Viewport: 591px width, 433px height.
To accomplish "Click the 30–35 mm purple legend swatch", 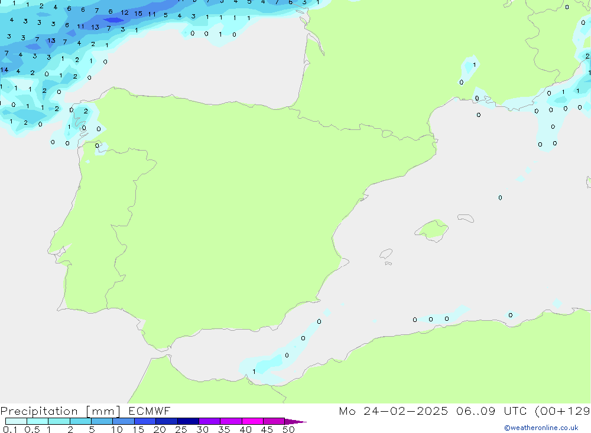I will click(209, 421).
